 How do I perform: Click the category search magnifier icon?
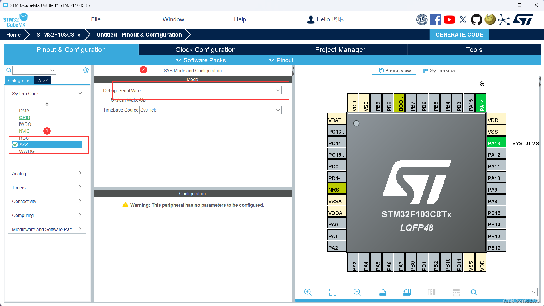9,70
